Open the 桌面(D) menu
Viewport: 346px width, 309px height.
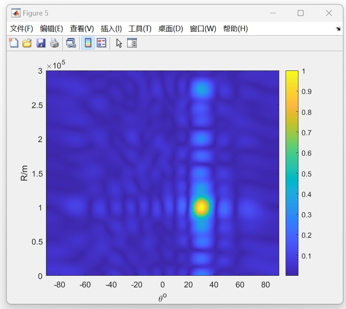(170, 29)
